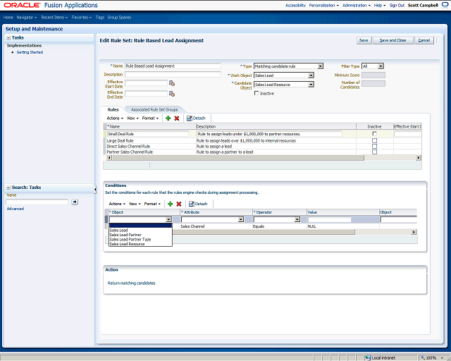Select Sales Lead Partner in Object list
The height and width of the screenshot is (361, 451).
click(x=140, y=235)
